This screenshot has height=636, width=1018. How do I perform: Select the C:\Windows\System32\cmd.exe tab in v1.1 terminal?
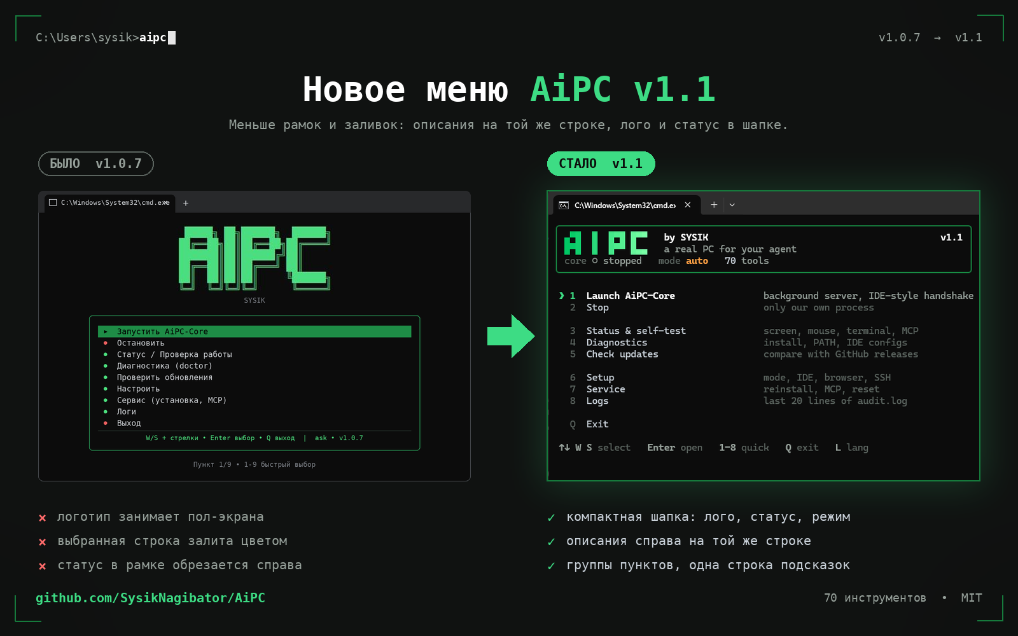pos(627,205)
